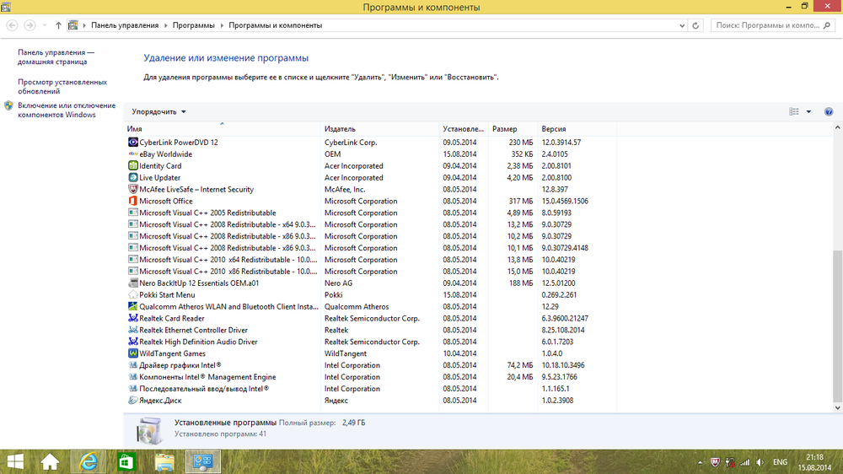Select Последовательный ввод/вывод Intel row

pos(371,389)
